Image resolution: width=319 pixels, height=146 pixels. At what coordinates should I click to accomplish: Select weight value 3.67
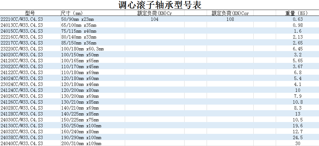(298, 67)
